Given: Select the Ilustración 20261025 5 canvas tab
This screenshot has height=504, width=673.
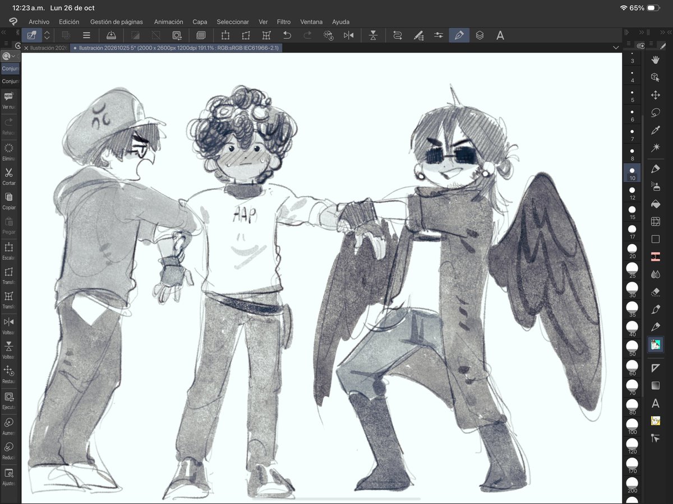Looking at the screenshot, I should pos(176,48).
